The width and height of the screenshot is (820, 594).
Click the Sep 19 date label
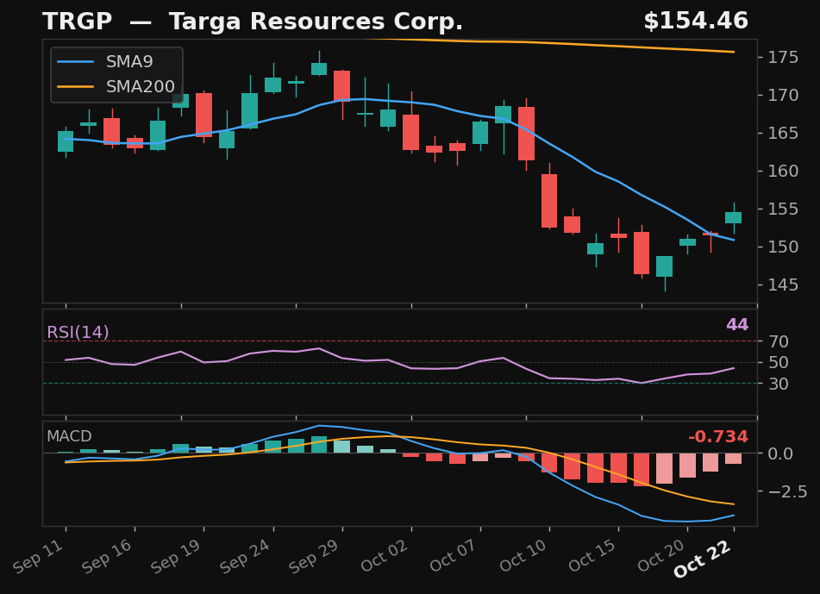click(x=176, y=556)
